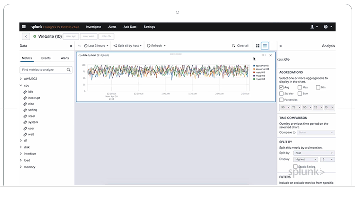Click the ruler icon beside system metric
Image resolution: width=355 pixels, height=218 pixels.
pyautogui.click(x=25, y=122)
